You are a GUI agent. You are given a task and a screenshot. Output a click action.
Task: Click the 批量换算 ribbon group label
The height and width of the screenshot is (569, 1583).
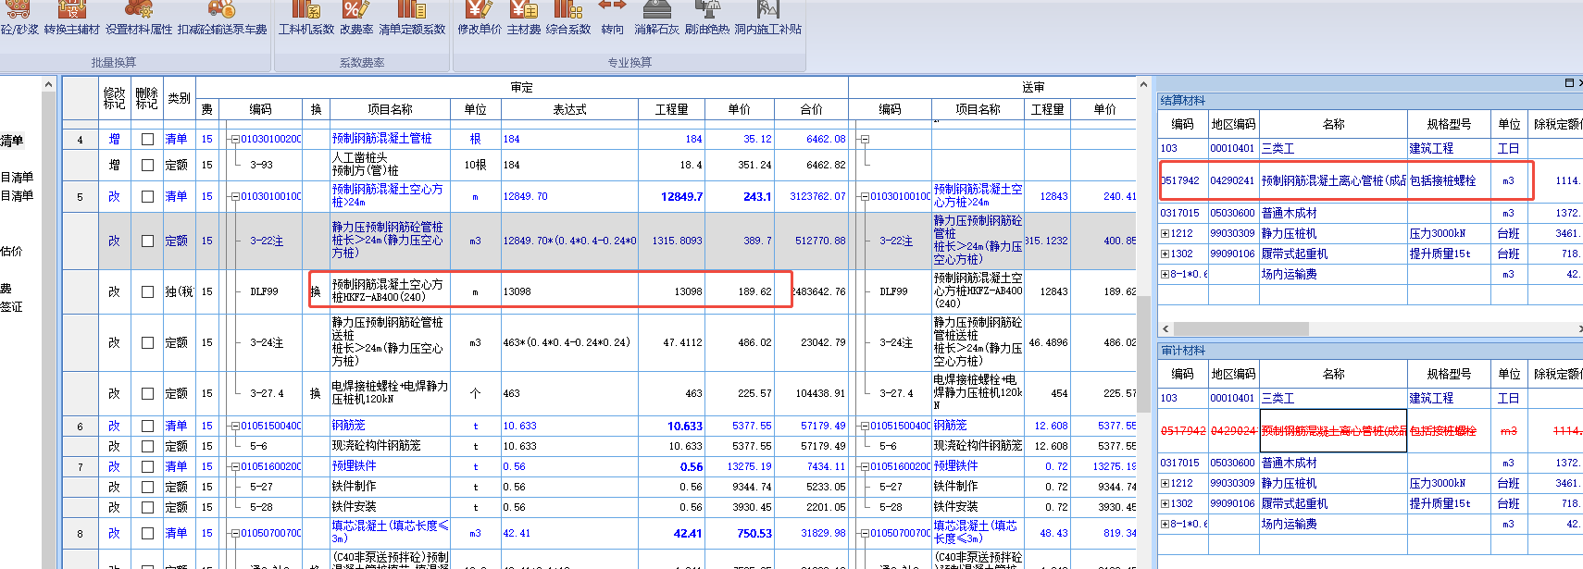tap(114, 62)
